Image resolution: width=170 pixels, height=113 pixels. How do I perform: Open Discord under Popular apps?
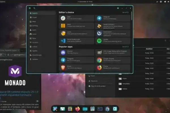point(77,53)
